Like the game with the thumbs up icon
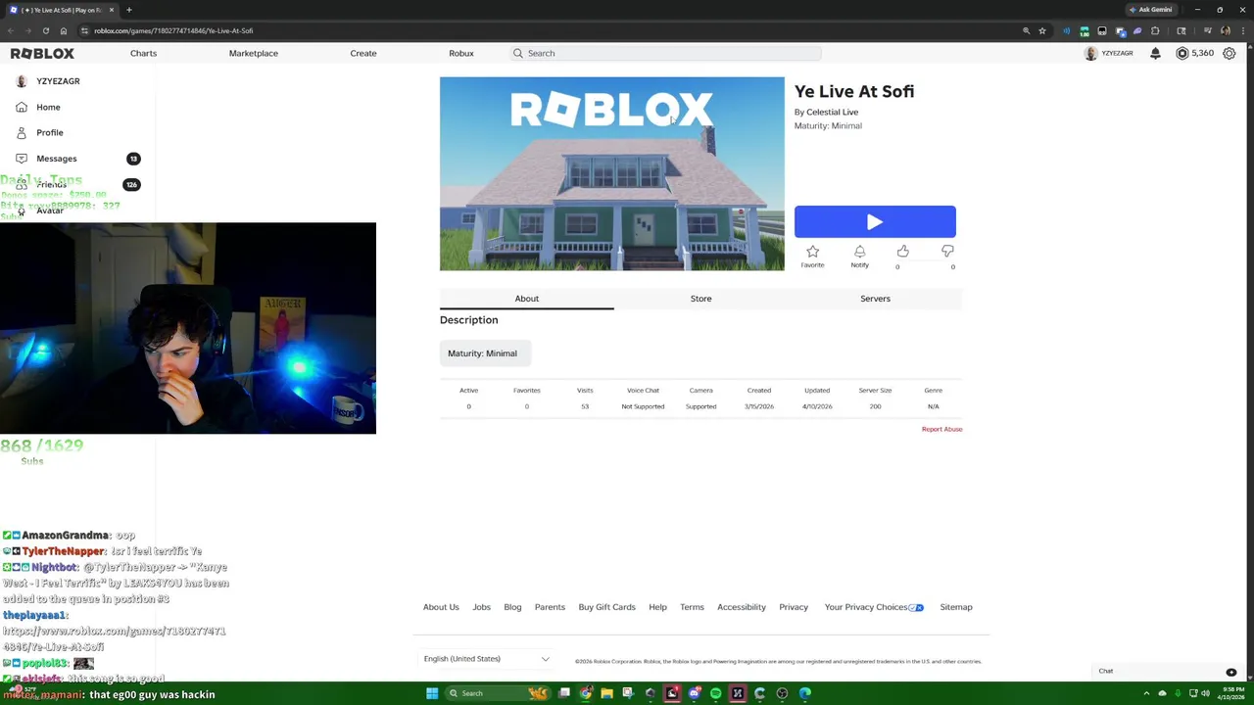This screenshot has height=705, width=1254. (902, 252)
